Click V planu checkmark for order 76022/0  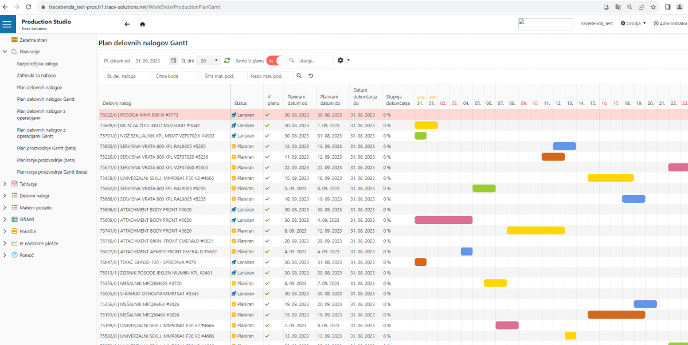(267, 115)
